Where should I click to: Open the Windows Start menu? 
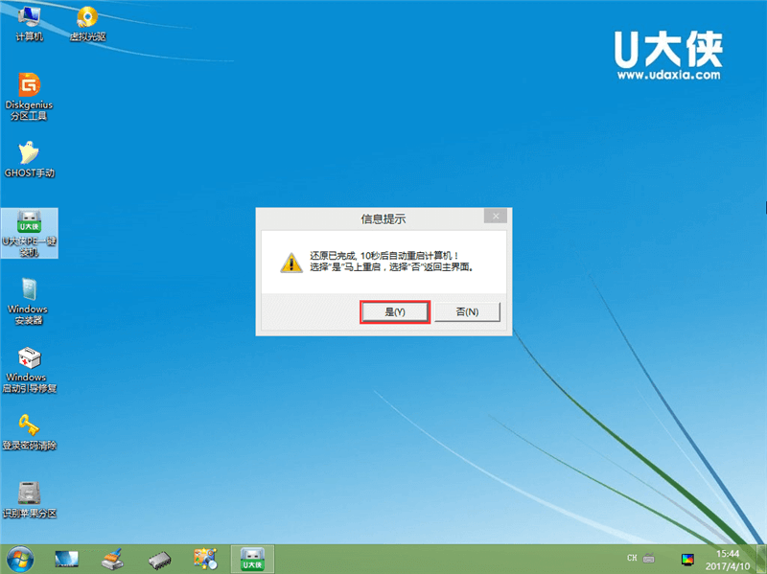(19, 558)
